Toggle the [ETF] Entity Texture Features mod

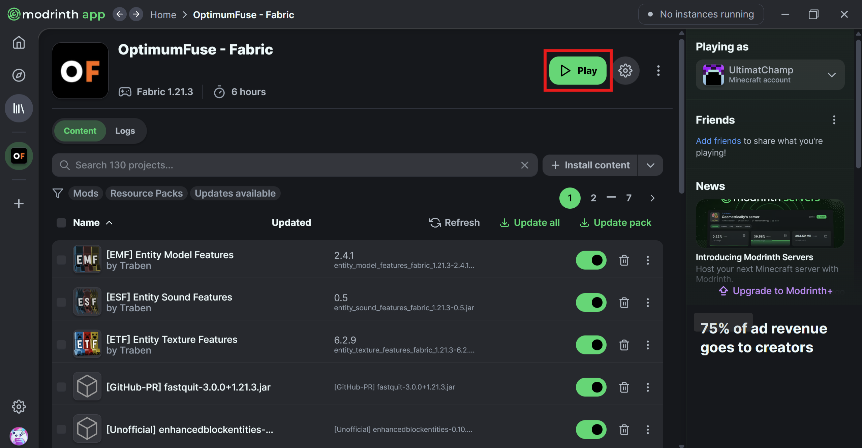pos(591,344)
